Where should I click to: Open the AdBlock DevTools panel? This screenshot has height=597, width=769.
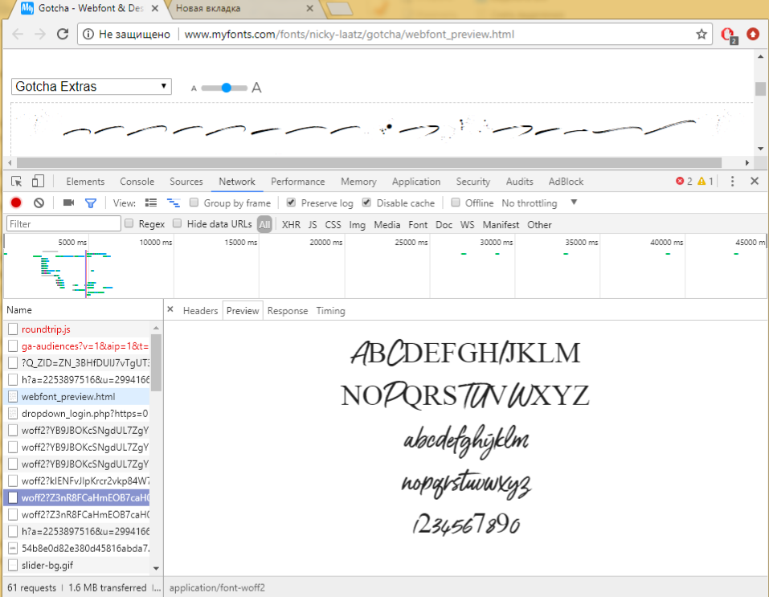(566, 182)
